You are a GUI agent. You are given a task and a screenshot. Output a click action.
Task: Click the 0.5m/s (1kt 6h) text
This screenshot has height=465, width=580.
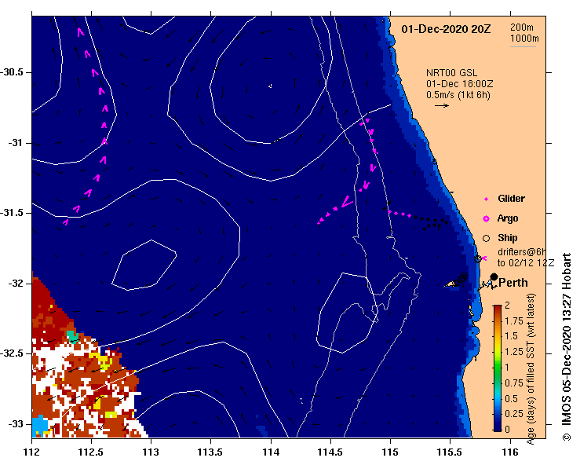(458, 95)
